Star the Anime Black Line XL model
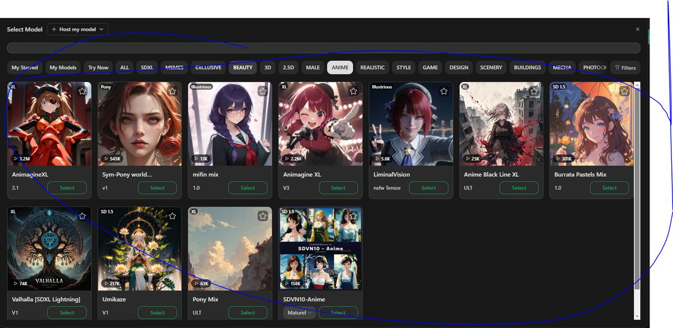 [534, 91]
